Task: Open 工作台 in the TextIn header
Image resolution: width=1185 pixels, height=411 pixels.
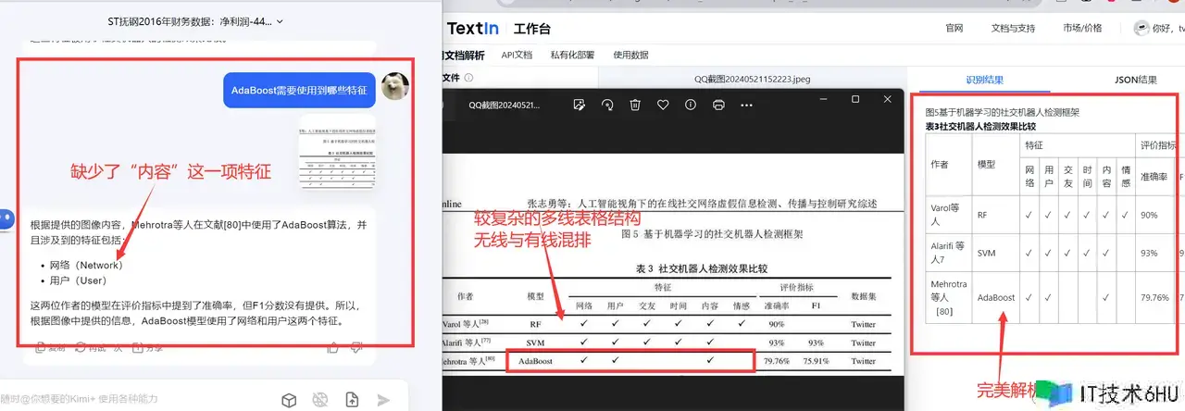Action: [533, 29]
